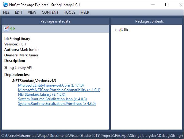Screen dimensions: 184x139
Task: Open the HELP menu
Action: point(85,12)
